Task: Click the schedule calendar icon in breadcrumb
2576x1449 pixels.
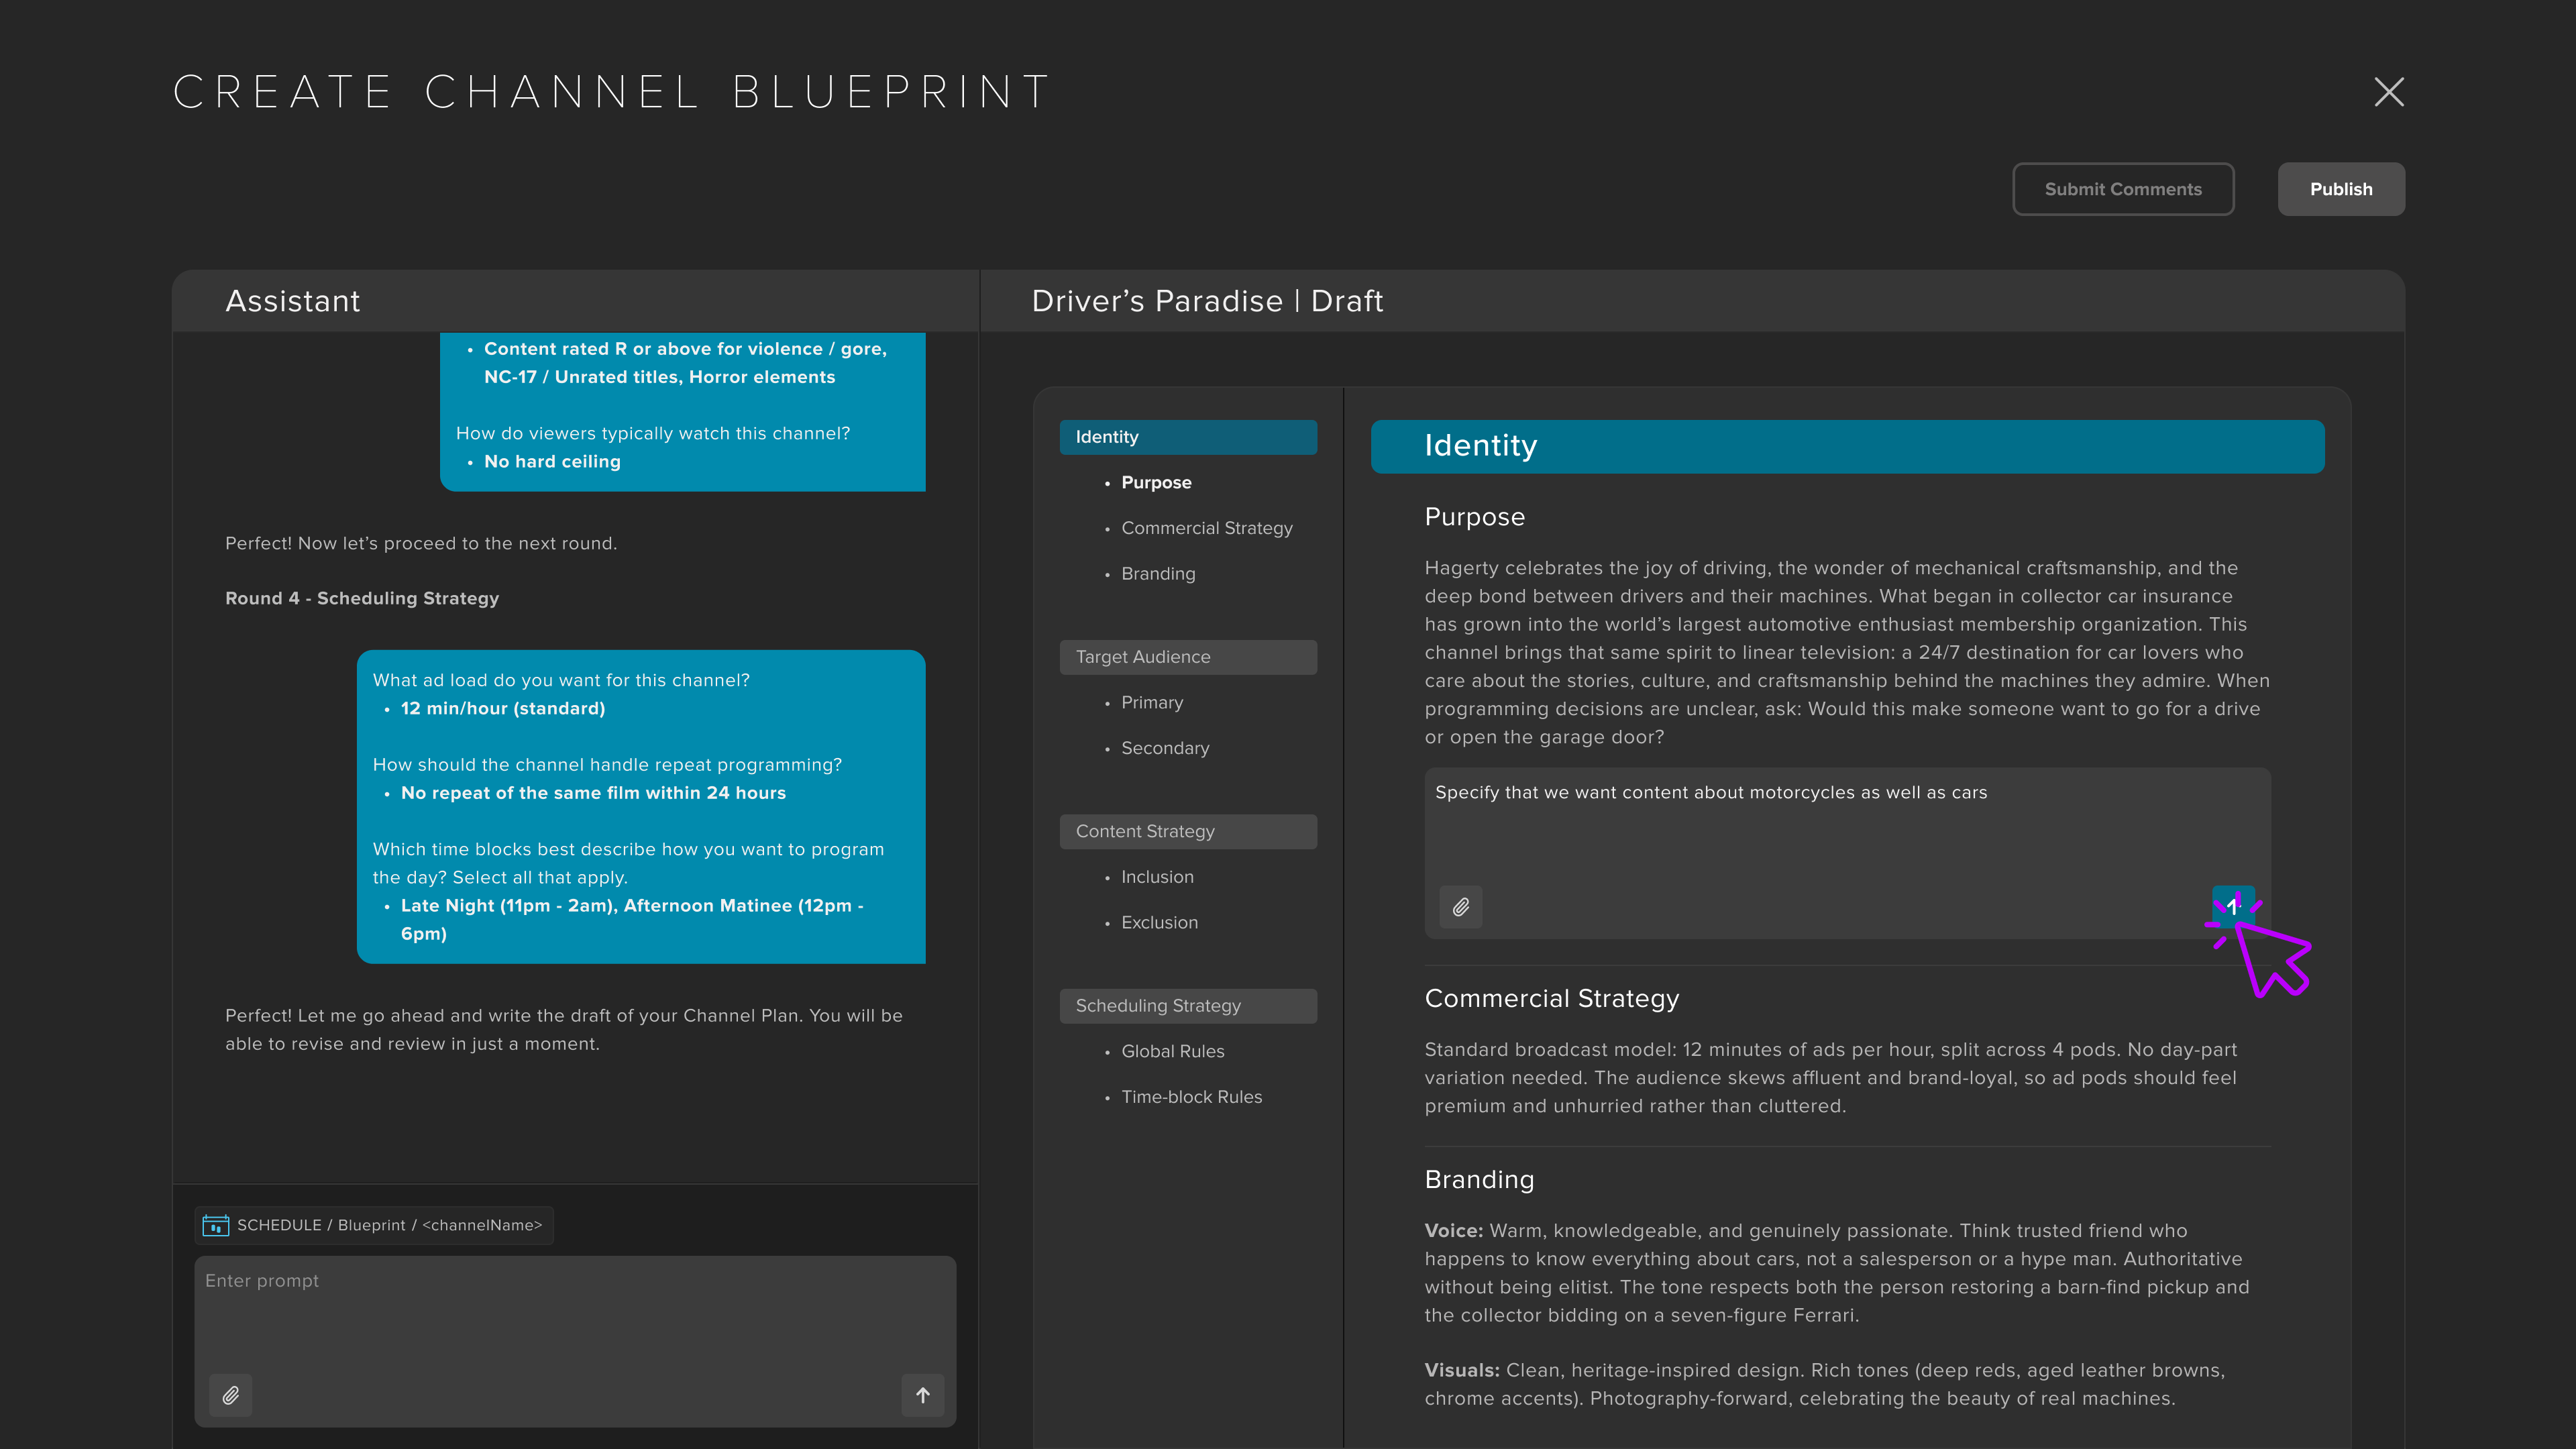Action: [x=216, y=1225]
